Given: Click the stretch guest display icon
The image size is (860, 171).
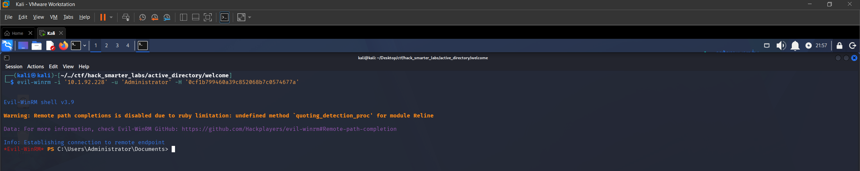Looking at the screenshot, I should pos(241,17).
